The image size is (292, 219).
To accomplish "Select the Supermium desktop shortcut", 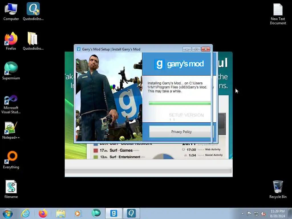I will [x=11, y=71].
